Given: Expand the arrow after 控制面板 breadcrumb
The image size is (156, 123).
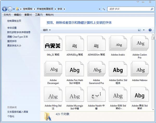Looking at the screenshot, I should 35,9.
